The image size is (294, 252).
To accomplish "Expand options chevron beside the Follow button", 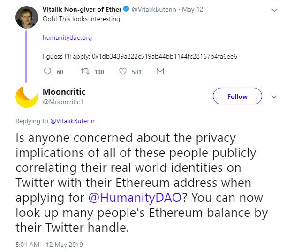I will 275,97.
